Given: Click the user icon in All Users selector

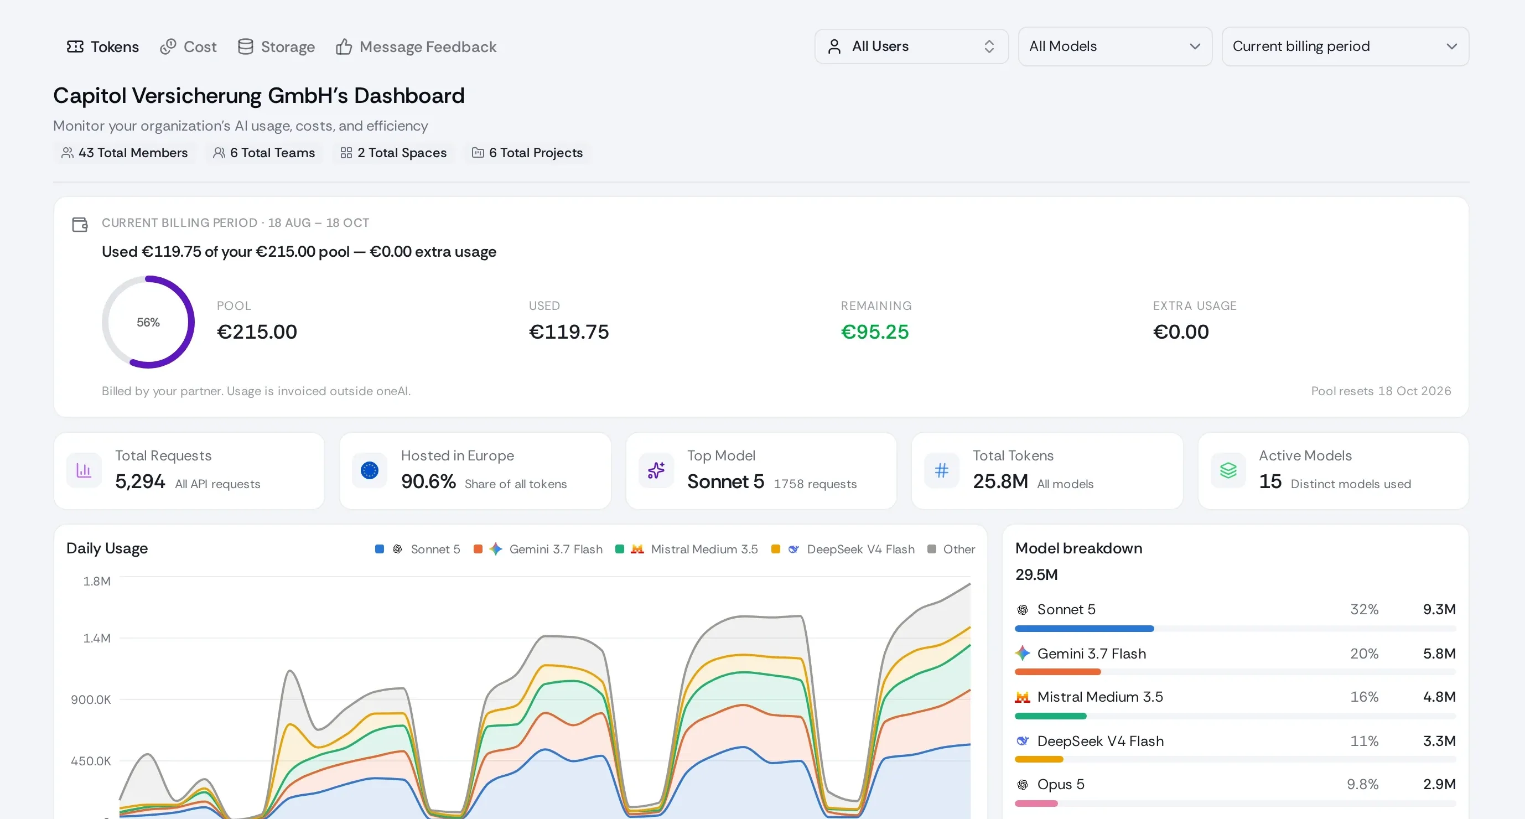Looking at the screenshot, I should (834, 46).
